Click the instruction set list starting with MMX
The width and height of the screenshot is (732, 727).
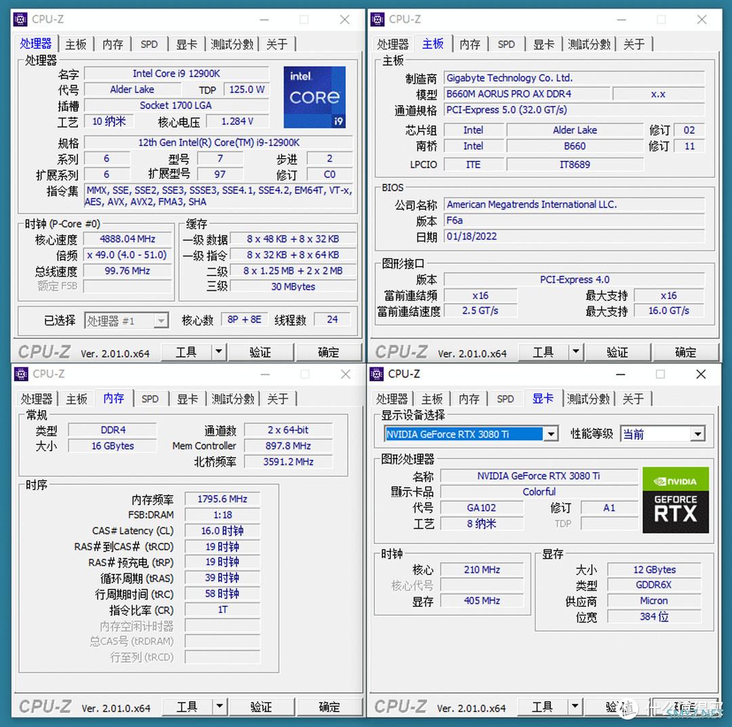tap(218, 196)
